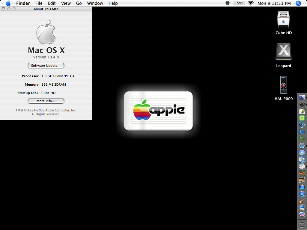Open the Trash in the dock
Viewport: 307px width, 230px height.
302,224
